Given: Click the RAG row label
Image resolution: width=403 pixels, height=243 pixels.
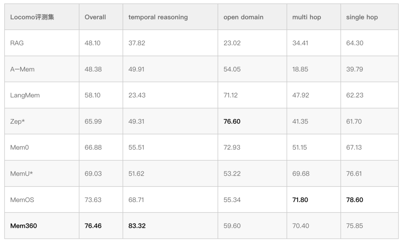Looking at the screenshot, I should coord(17,43).
